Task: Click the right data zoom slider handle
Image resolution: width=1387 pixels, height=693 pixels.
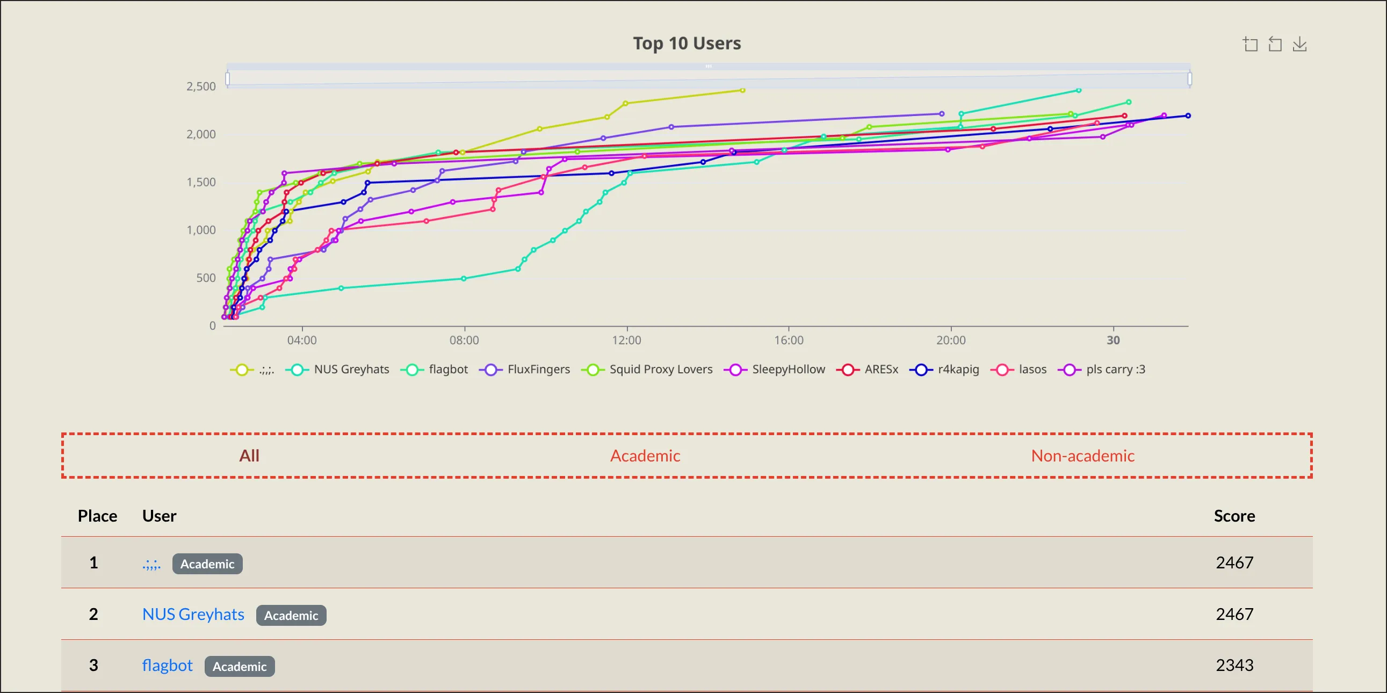Action: (1189, 79)
